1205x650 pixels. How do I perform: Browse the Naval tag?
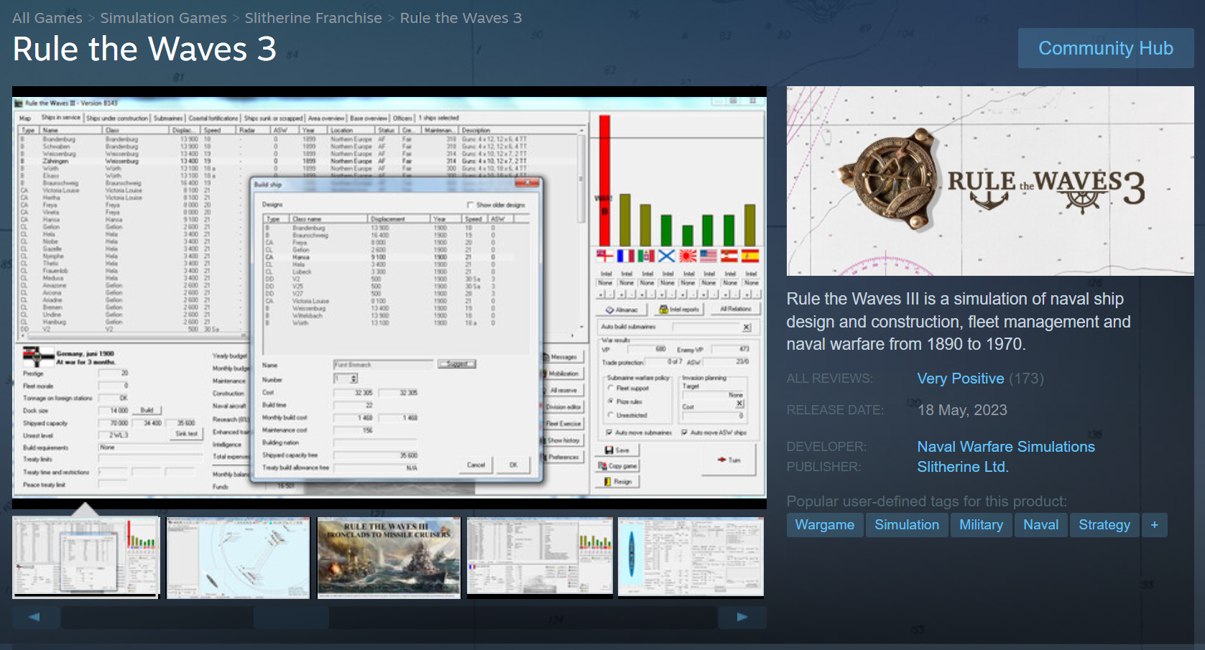click(x=1040, y=525)
